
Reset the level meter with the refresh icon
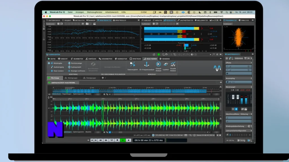point(157,24)
